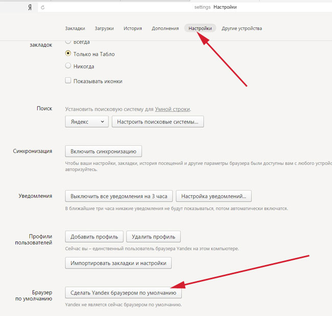
Task: Expand the Яндекс search engine dropdown
Action: point(86,122)
